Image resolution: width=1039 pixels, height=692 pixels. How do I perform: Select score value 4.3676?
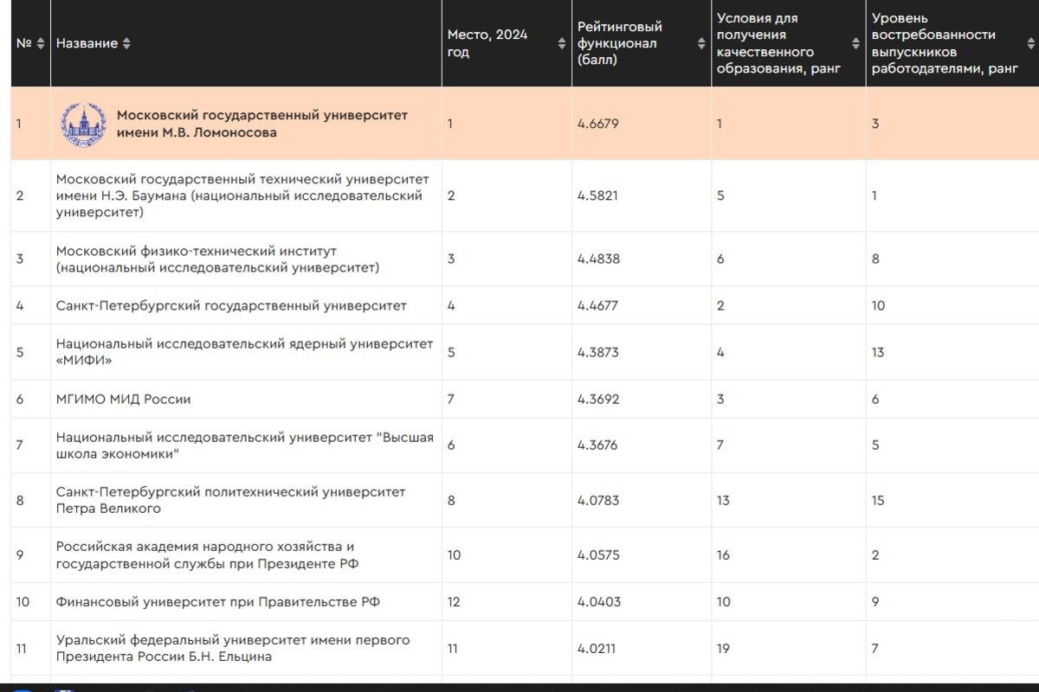click(x=598, y=445)
